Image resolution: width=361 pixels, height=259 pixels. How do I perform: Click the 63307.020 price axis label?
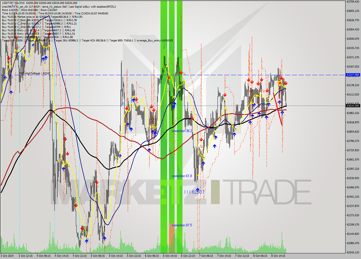click(x=353, y=66)
